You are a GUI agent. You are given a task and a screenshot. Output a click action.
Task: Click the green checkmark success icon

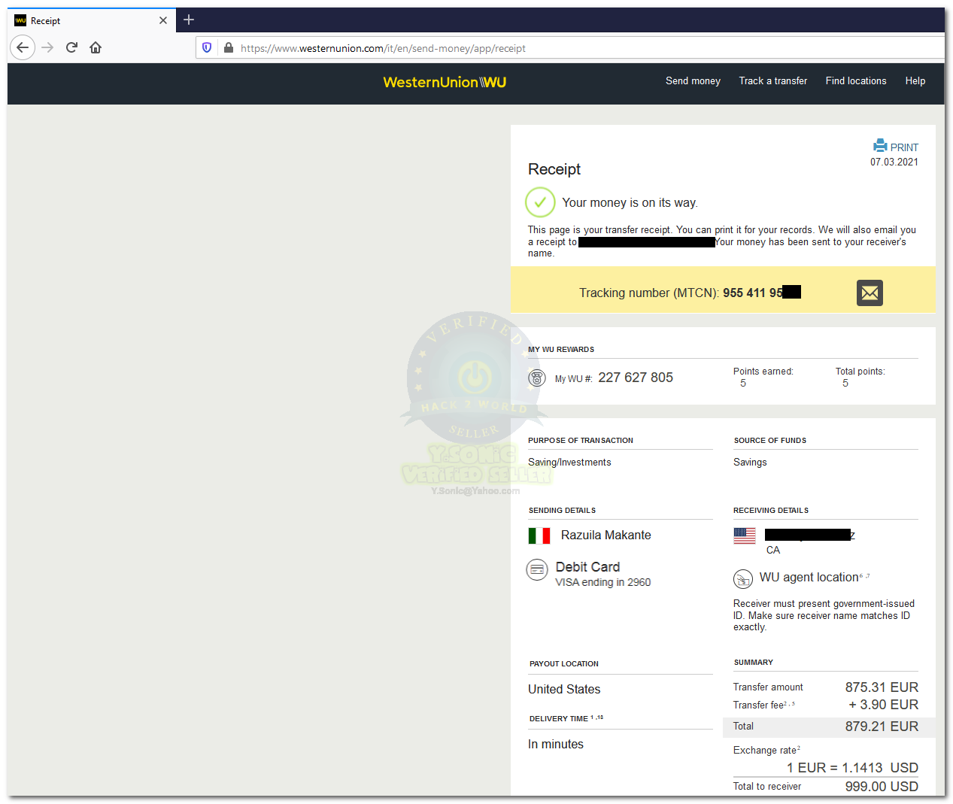coord(540,202)
